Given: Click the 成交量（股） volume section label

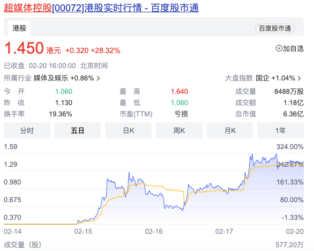Looking at the screenshot, I should pos(23,245).
